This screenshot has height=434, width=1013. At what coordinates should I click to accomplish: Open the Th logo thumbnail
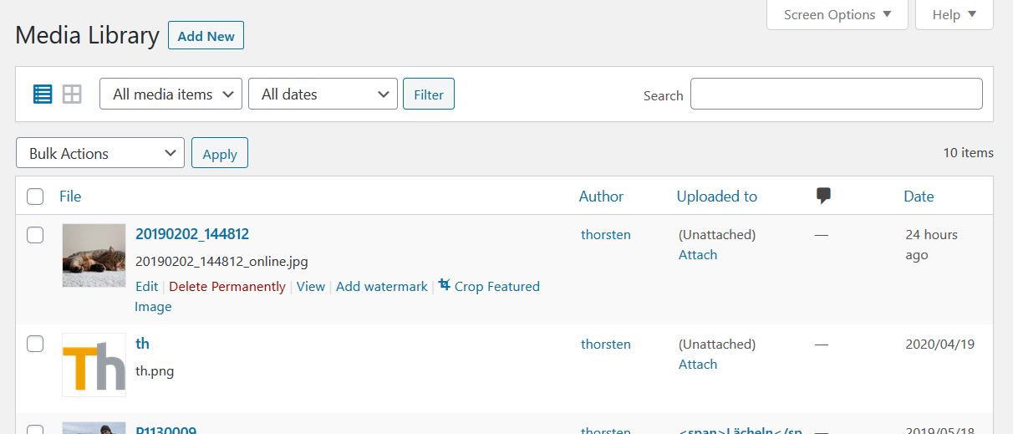(x=94, y=365)
